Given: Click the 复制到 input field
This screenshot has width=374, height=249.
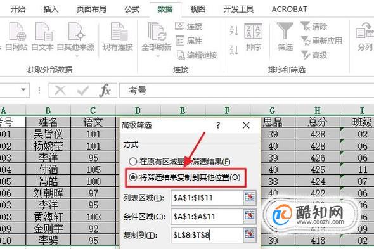Looking at the screenshot, I should click(207, 235).
